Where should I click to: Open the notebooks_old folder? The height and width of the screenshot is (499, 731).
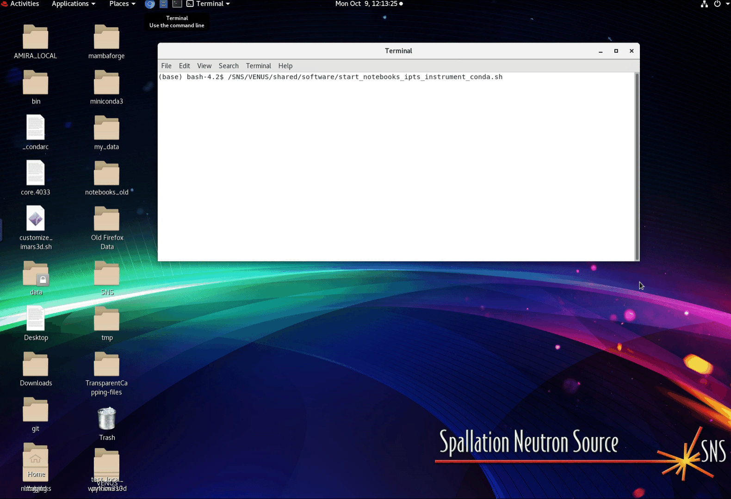point(106,174)
